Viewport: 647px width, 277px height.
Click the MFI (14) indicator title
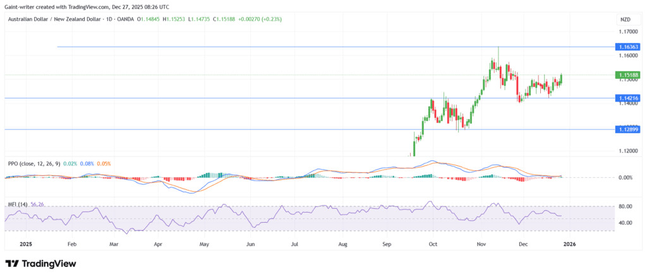pos(18,204)
